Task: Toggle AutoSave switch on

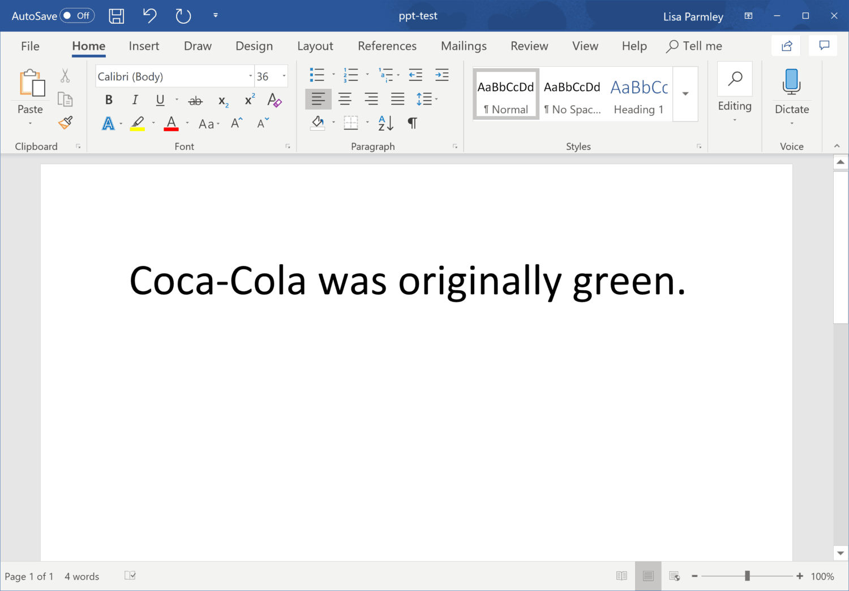Action: (78, 16)
